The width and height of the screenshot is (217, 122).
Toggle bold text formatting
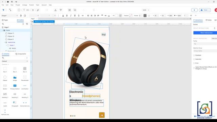[x=67, y=16]
